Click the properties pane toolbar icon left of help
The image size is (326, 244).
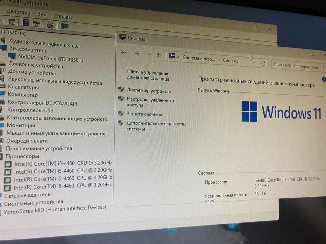click(12, 22)
